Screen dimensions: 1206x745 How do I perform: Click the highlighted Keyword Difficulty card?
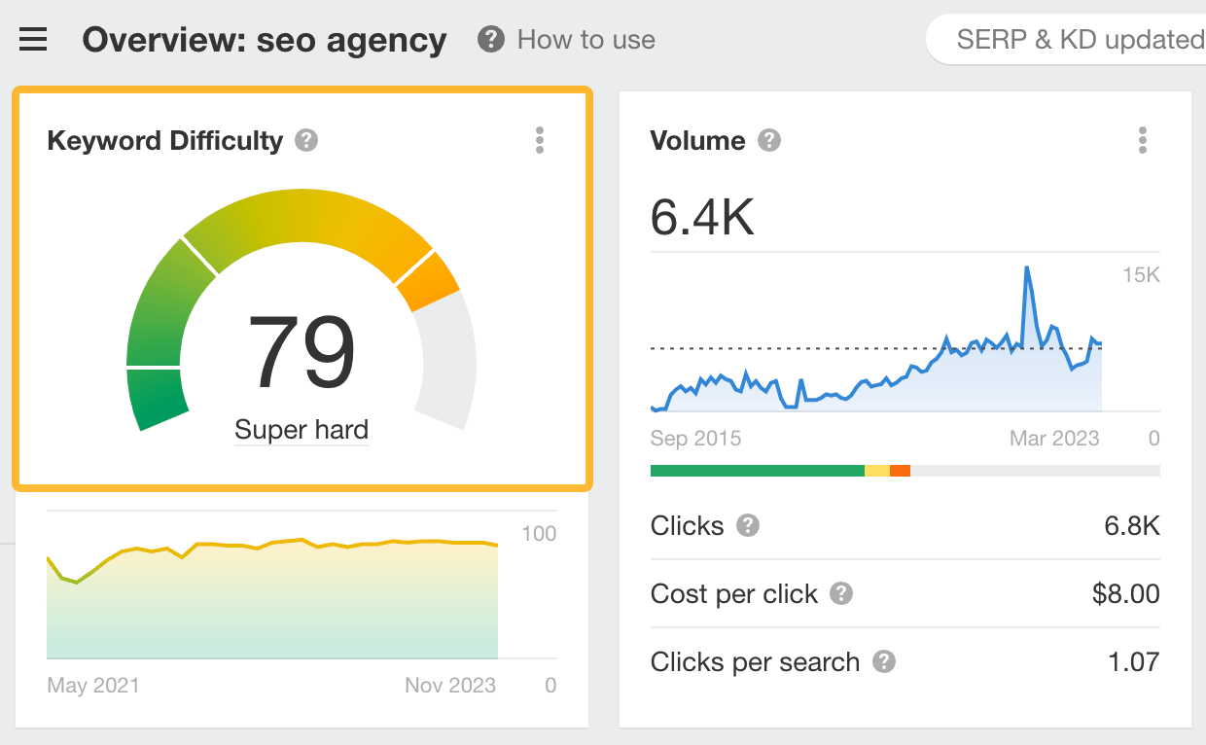coord(301,287)
